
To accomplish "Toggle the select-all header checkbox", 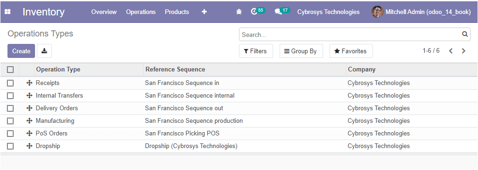I will (10, 70).
